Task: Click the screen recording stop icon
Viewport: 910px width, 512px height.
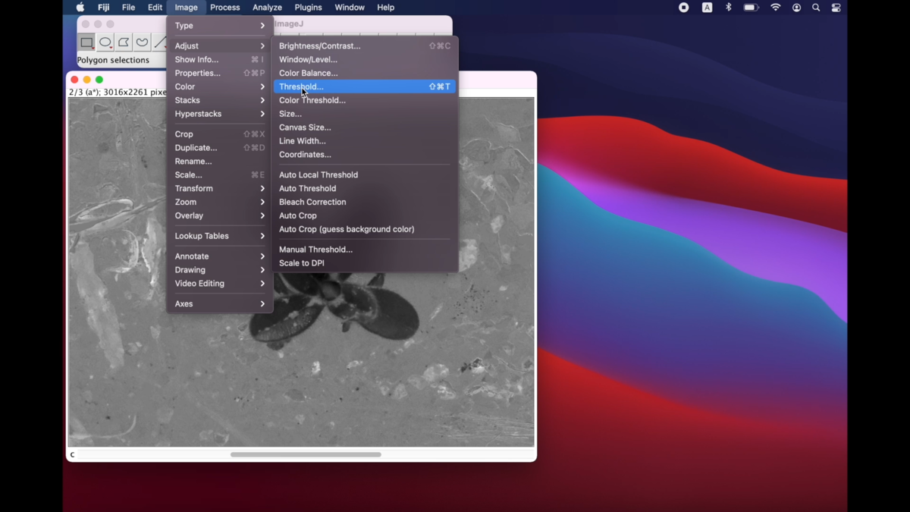Action: point(683,8)
